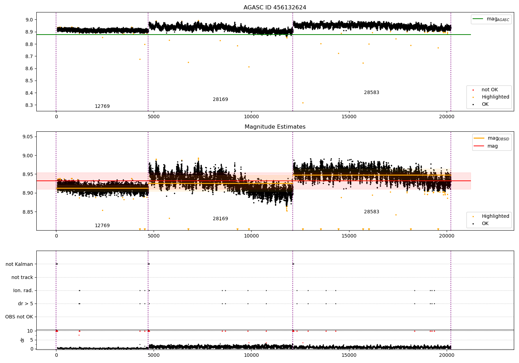Click the 'not Kalman' y-axis label
This screenshot has height=363, width=519.
coord(19,264)
